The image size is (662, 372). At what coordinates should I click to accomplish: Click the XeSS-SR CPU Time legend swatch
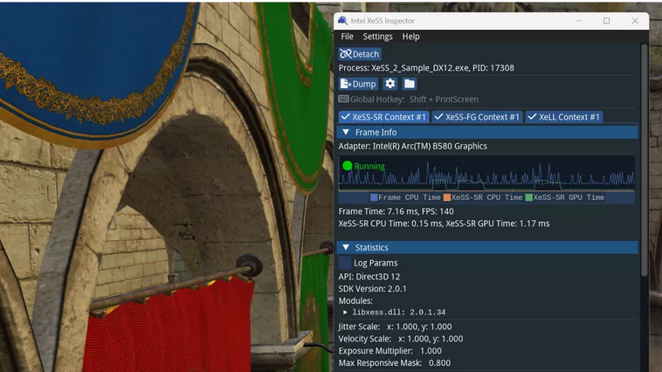[447, 197]
